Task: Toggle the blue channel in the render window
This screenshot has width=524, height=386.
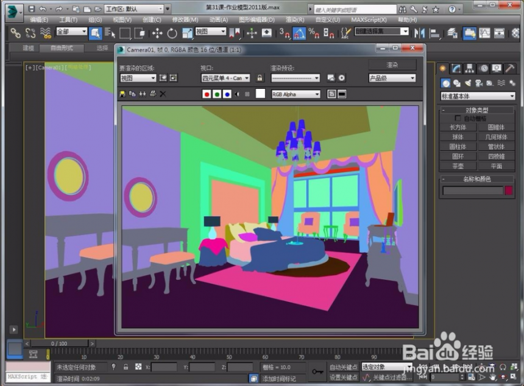Action: pyautogui.click(x=227, y=94)
